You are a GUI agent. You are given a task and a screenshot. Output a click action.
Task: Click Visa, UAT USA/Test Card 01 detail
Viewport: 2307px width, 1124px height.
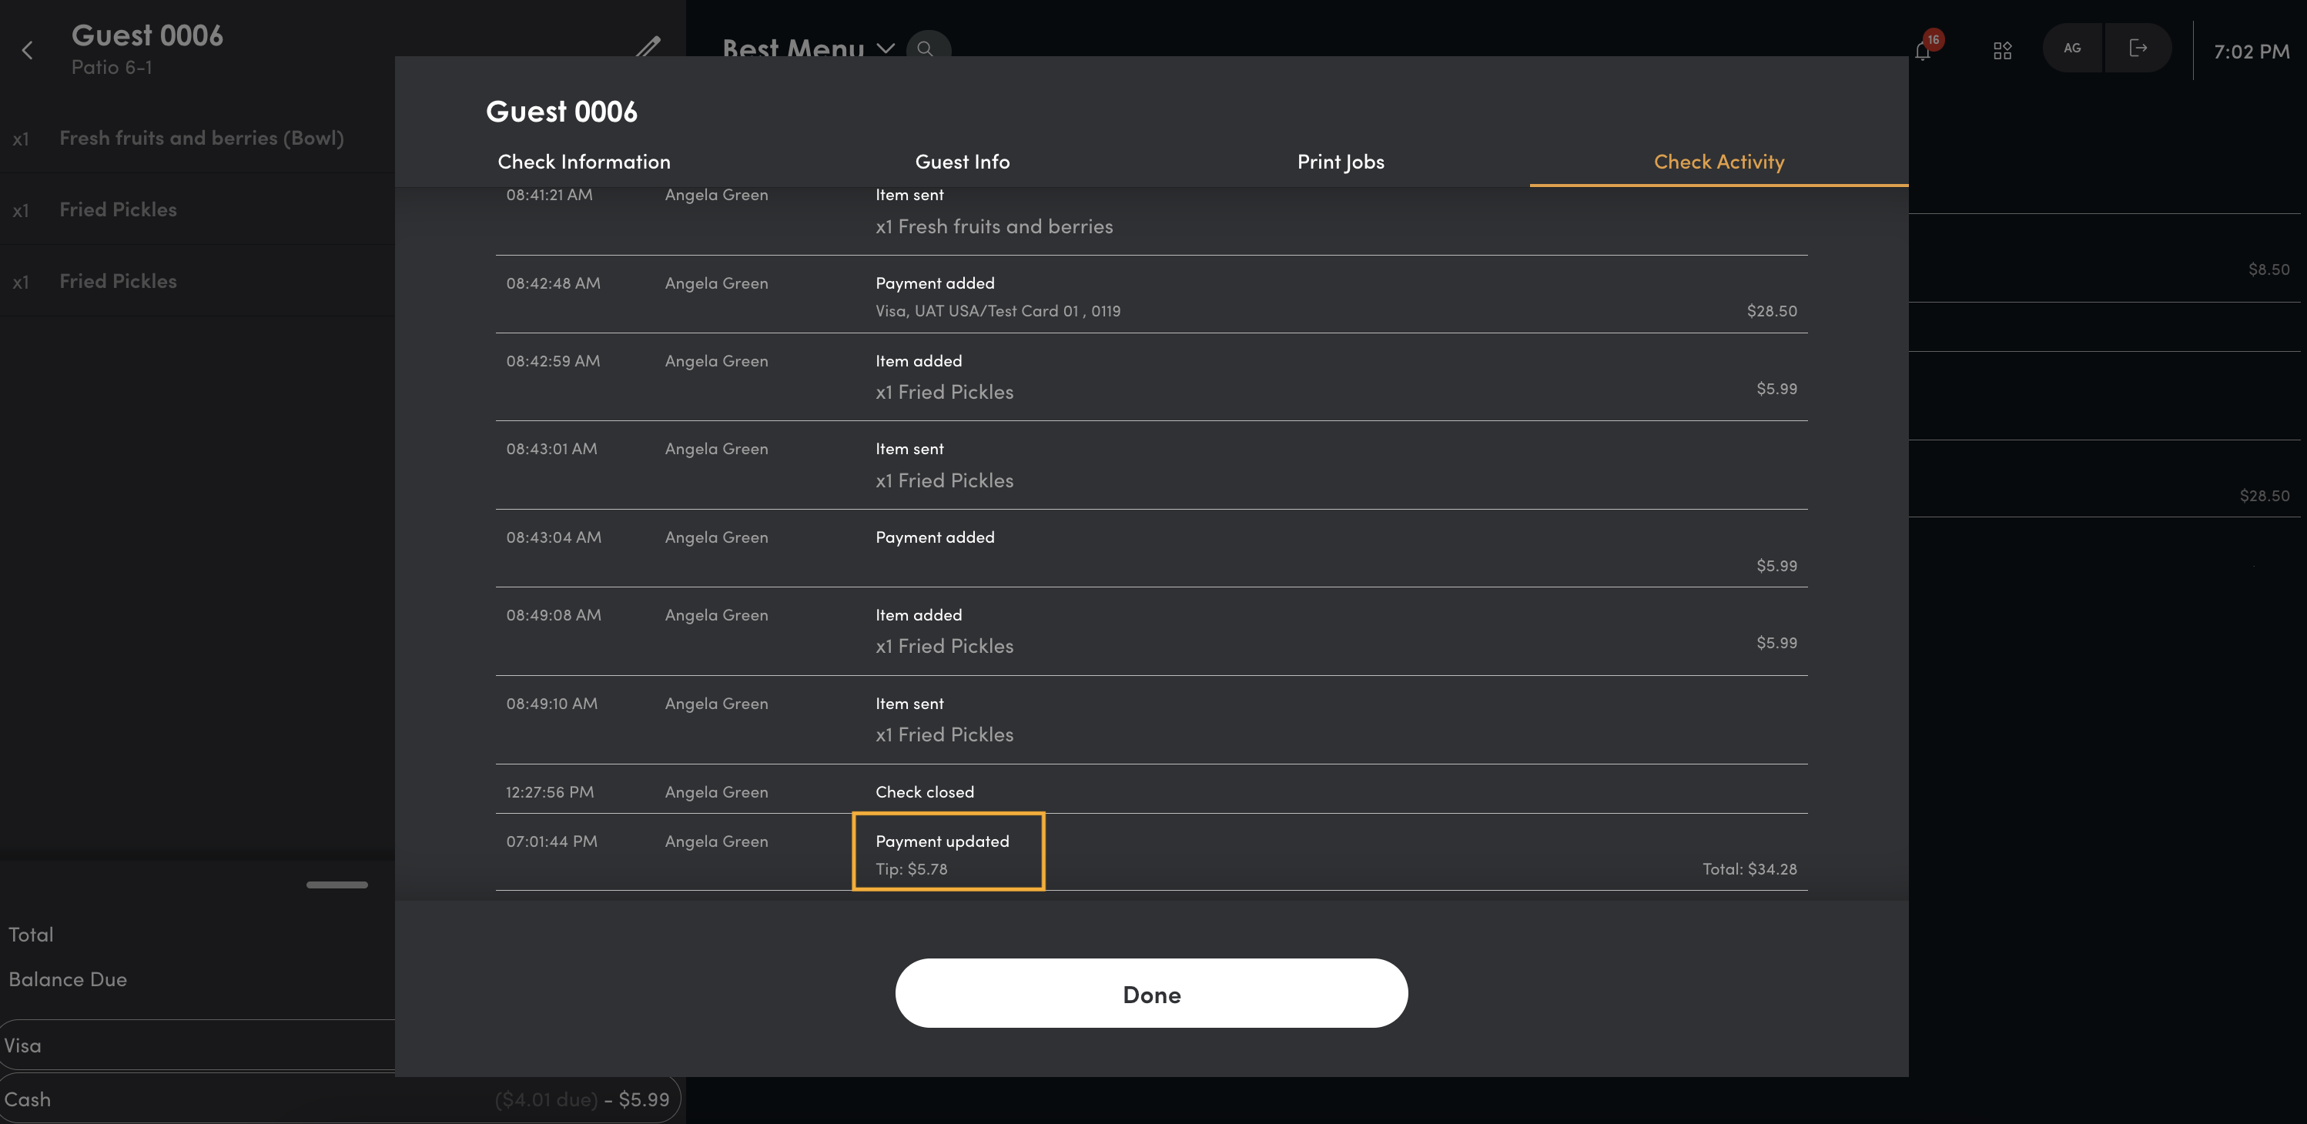tap(998, 311)
